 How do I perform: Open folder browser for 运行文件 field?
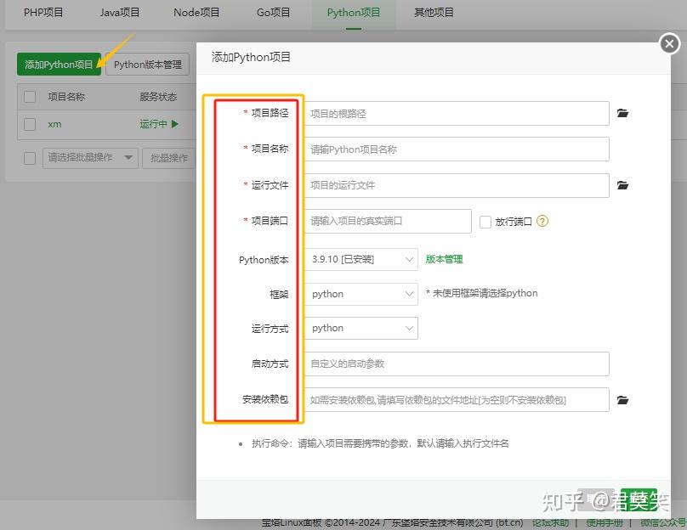point(622,185)
